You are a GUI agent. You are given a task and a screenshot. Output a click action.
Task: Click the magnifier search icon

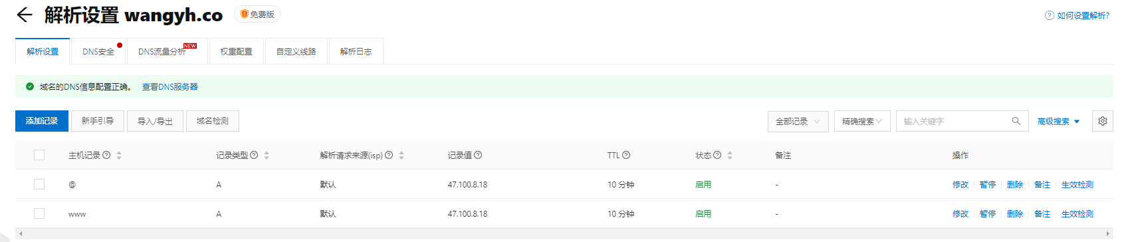tap(1016, 121)
